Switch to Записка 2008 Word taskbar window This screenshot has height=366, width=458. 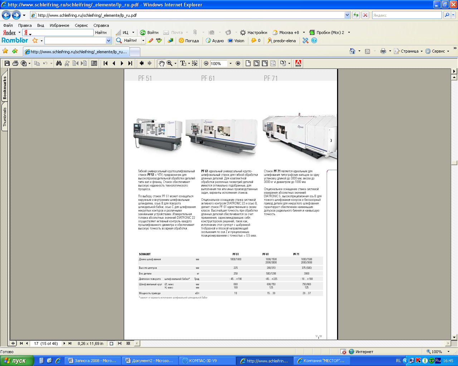pos(93,361)
